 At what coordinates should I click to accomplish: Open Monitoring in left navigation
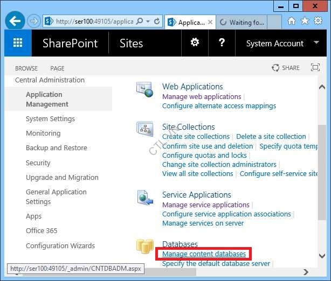click(43, 134)
